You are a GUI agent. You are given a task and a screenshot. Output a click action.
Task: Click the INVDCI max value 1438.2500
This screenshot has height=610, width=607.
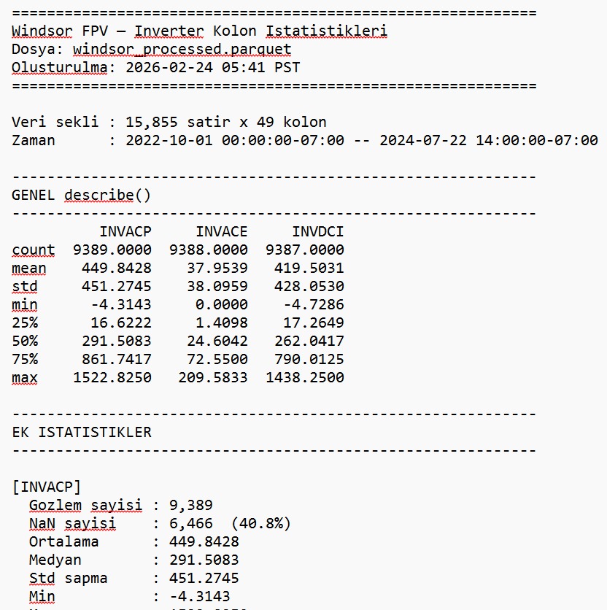tap(304, 377)
